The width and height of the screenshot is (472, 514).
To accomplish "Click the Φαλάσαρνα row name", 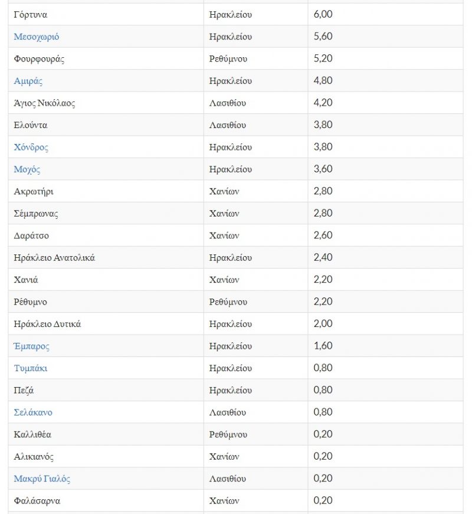I will 37,501.
